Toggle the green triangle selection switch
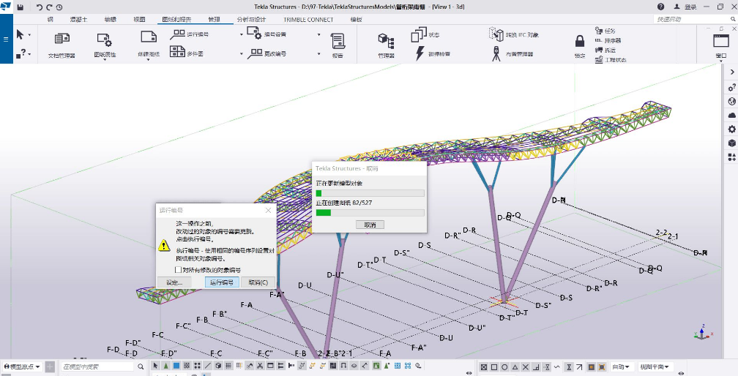The image size is (738, 376). click(x=166, y=366)
